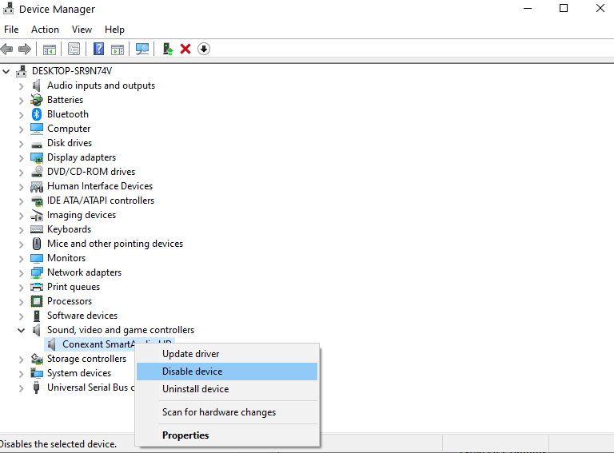This screenshot has width=614, height=453.
Task: Click the red X Uninstall device icon
Action: (x=185, y=49)
